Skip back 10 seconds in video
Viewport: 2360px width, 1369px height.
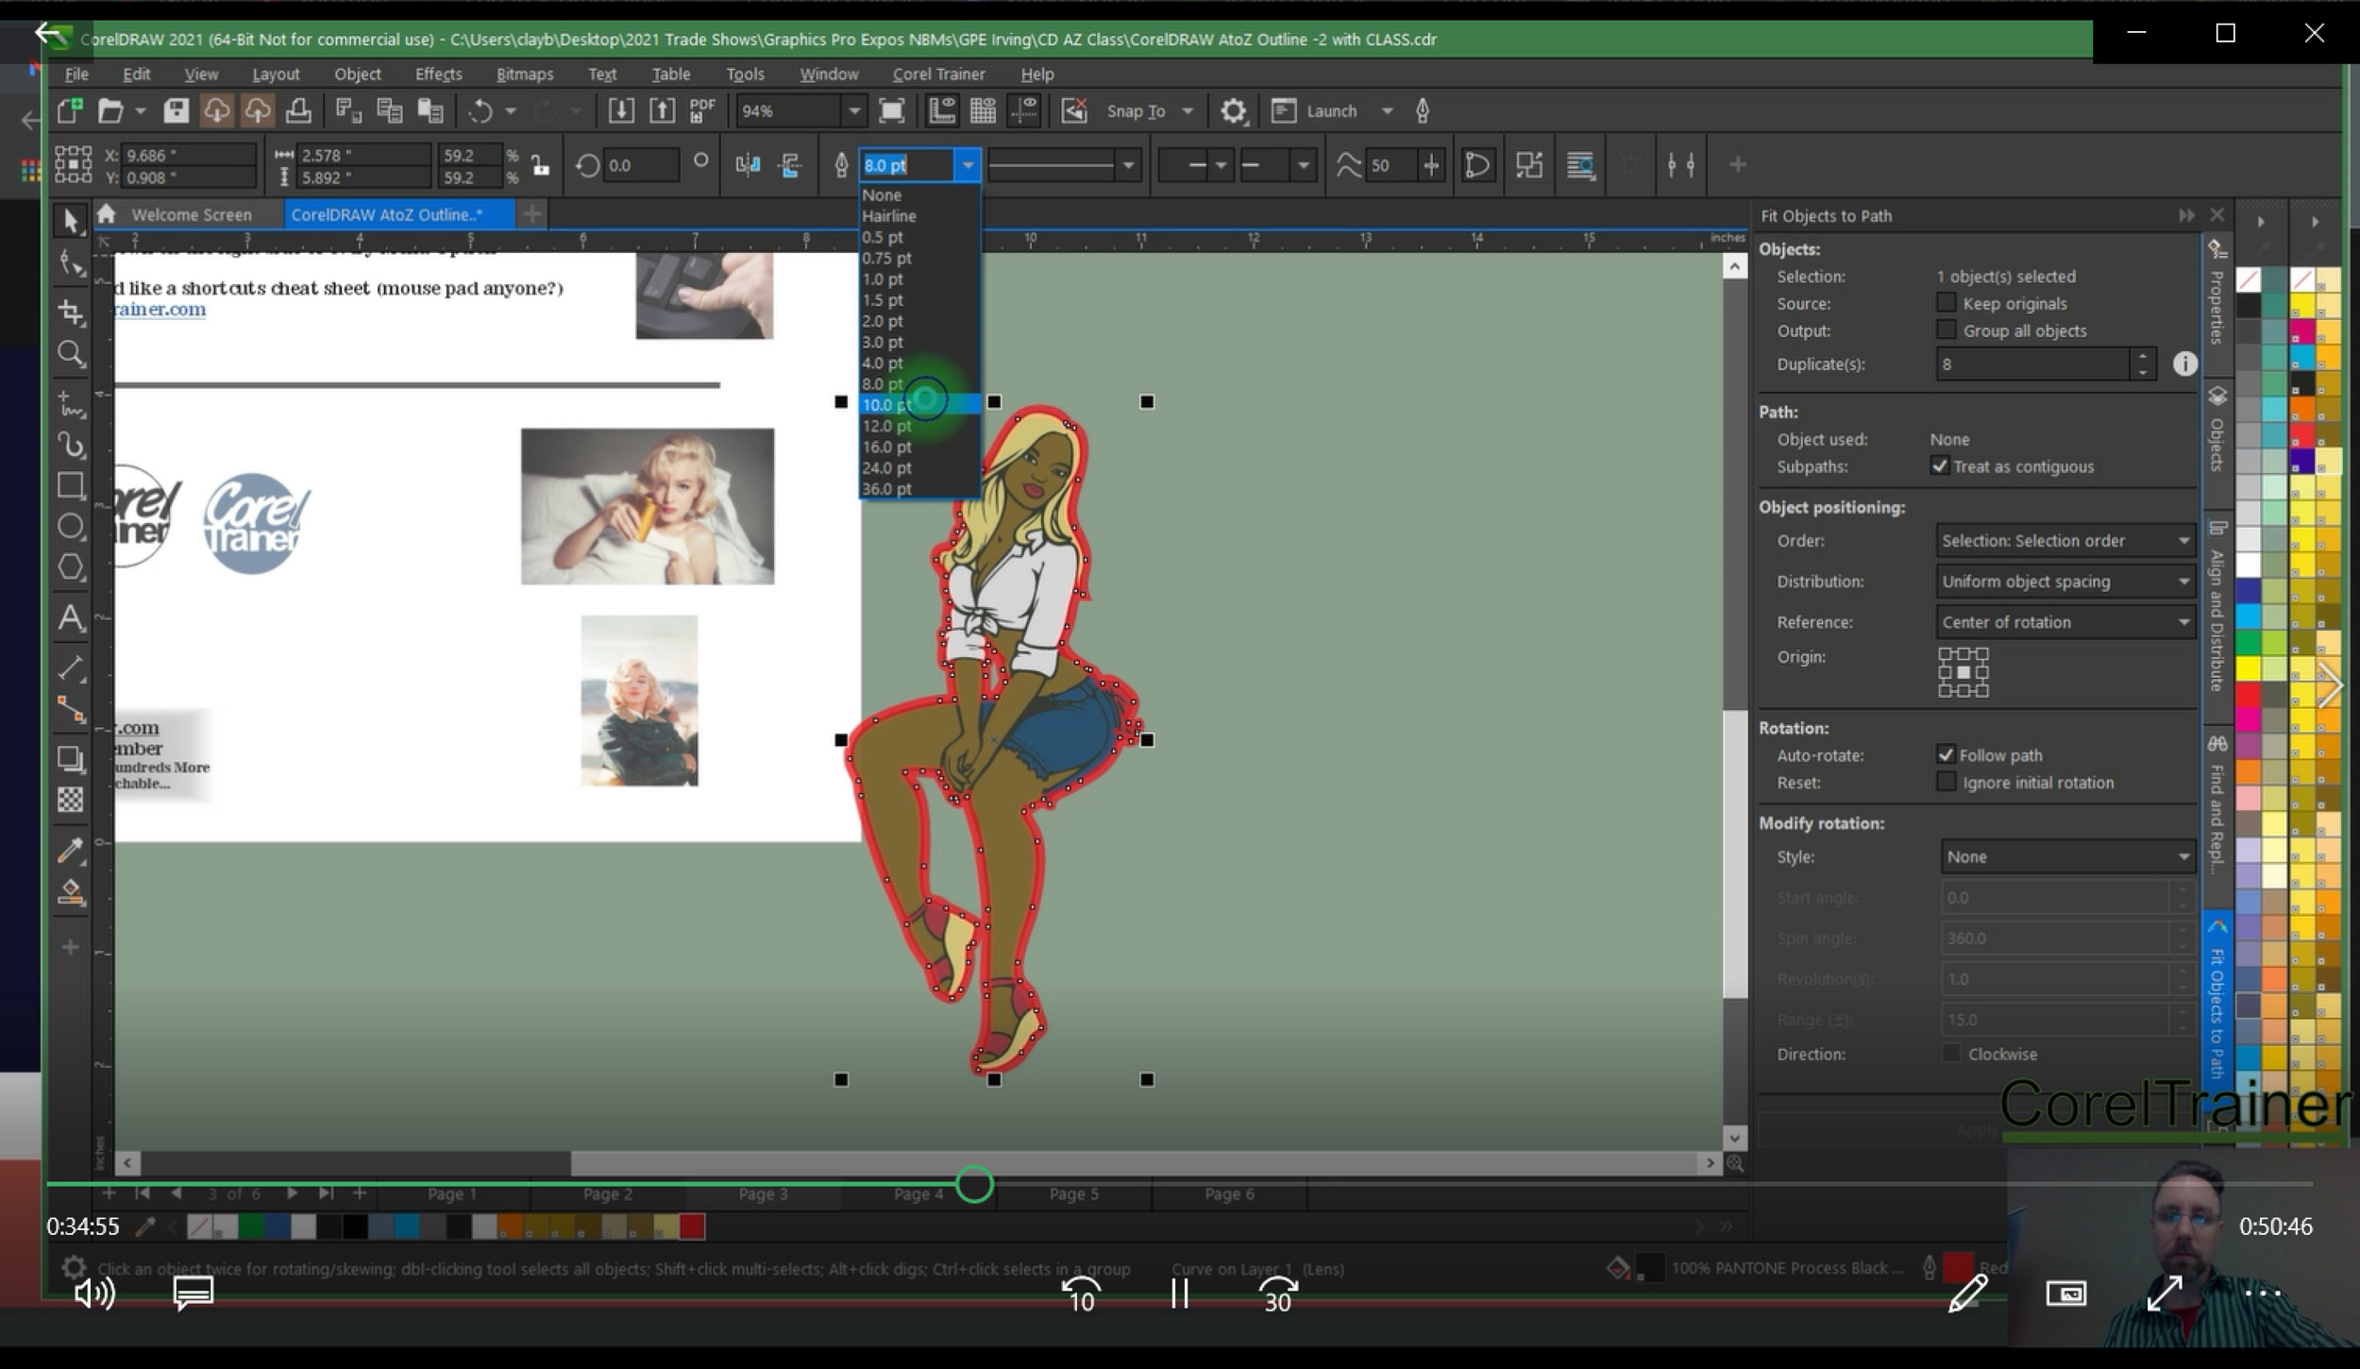1081,1293
